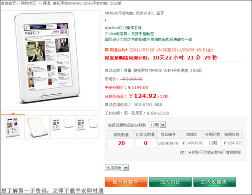Click the breadcrumb item ending in 16G版

[82, 3]
